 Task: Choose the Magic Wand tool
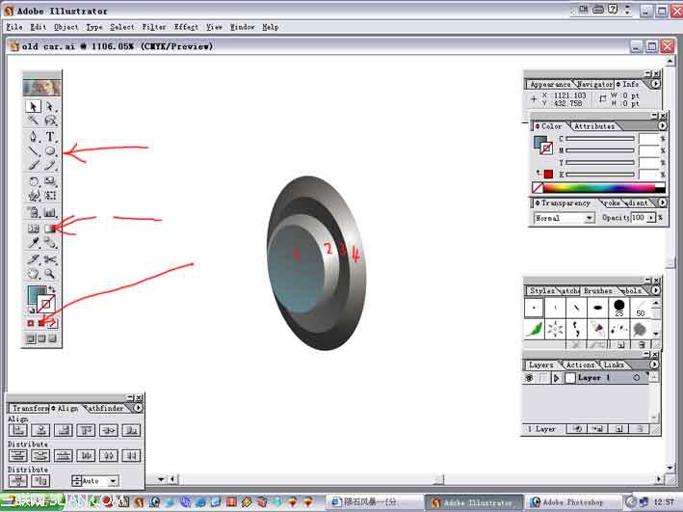click(33, 121)
